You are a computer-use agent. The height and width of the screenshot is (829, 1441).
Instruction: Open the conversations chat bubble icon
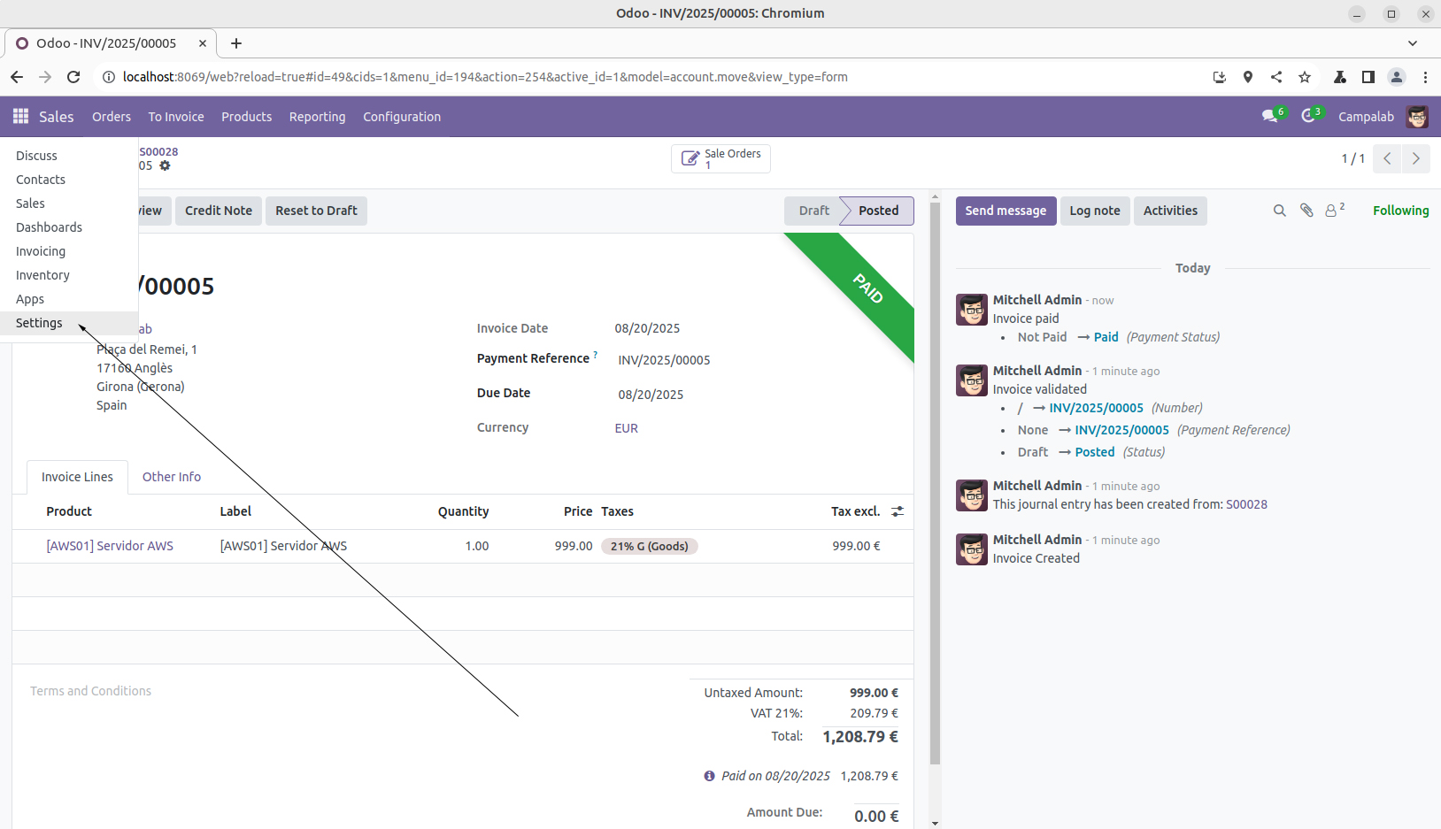pos(1270,117)
